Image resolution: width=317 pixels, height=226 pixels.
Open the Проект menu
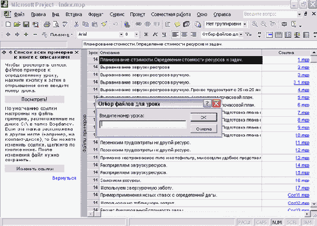(x=137, y=15)
